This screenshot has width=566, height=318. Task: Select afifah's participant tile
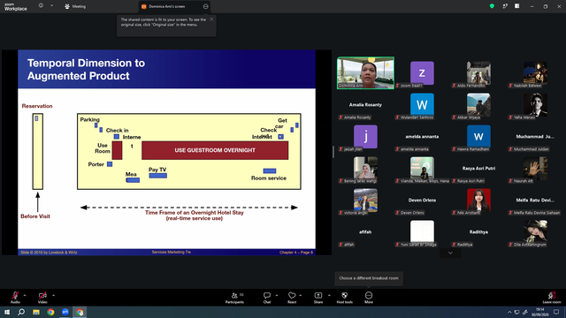click(x=365, y=231)
